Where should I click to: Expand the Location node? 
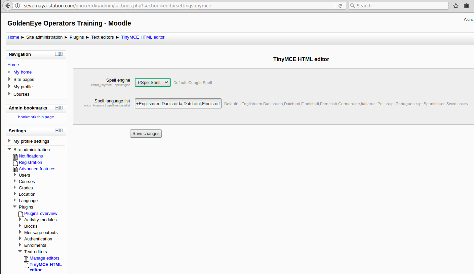(x=15, y=194)
